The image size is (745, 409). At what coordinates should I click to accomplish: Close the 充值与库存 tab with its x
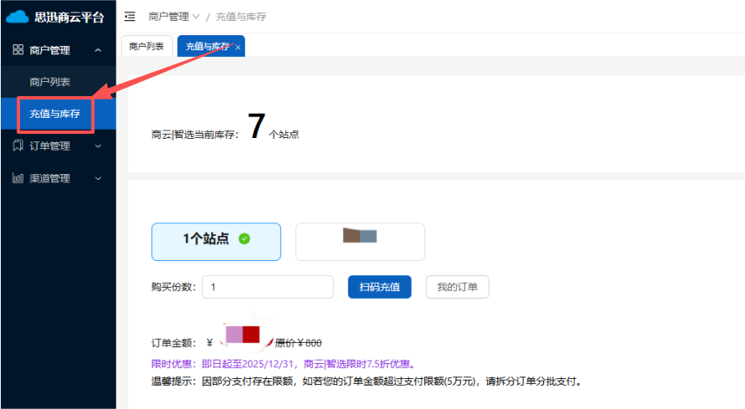pyautogui.click(x=238, y=48)
